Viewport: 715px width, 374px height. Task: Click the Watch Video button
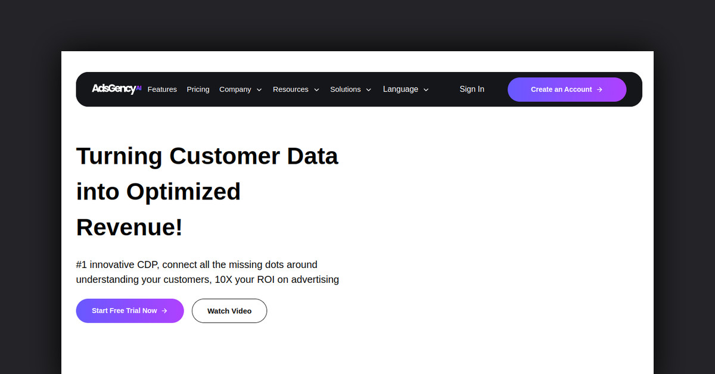click(x=229, y=311)
